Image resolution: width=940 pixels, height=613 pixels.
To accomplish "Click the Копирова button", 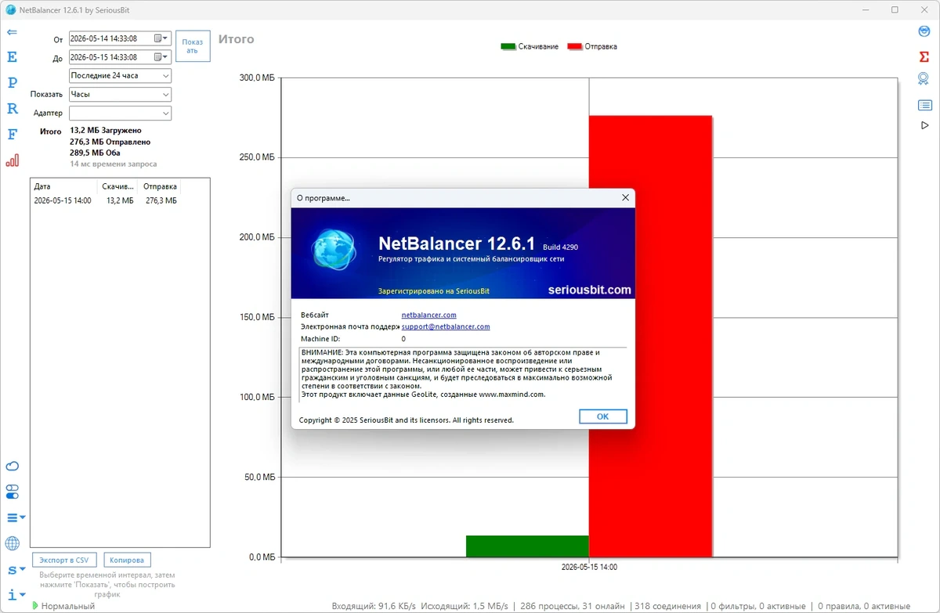I will (x=127, y=560).
